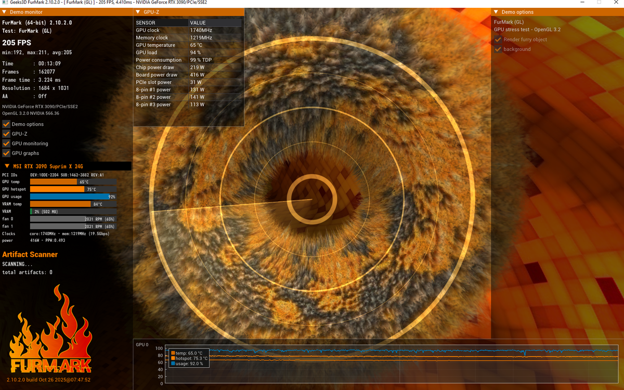This screenshot has height=390, width=624.
Task: Click the Frames 162077 line
Action: (29, 72)
